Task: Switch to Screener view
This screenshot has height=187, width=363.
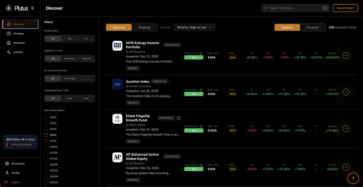Action: (x=313, y=27)
